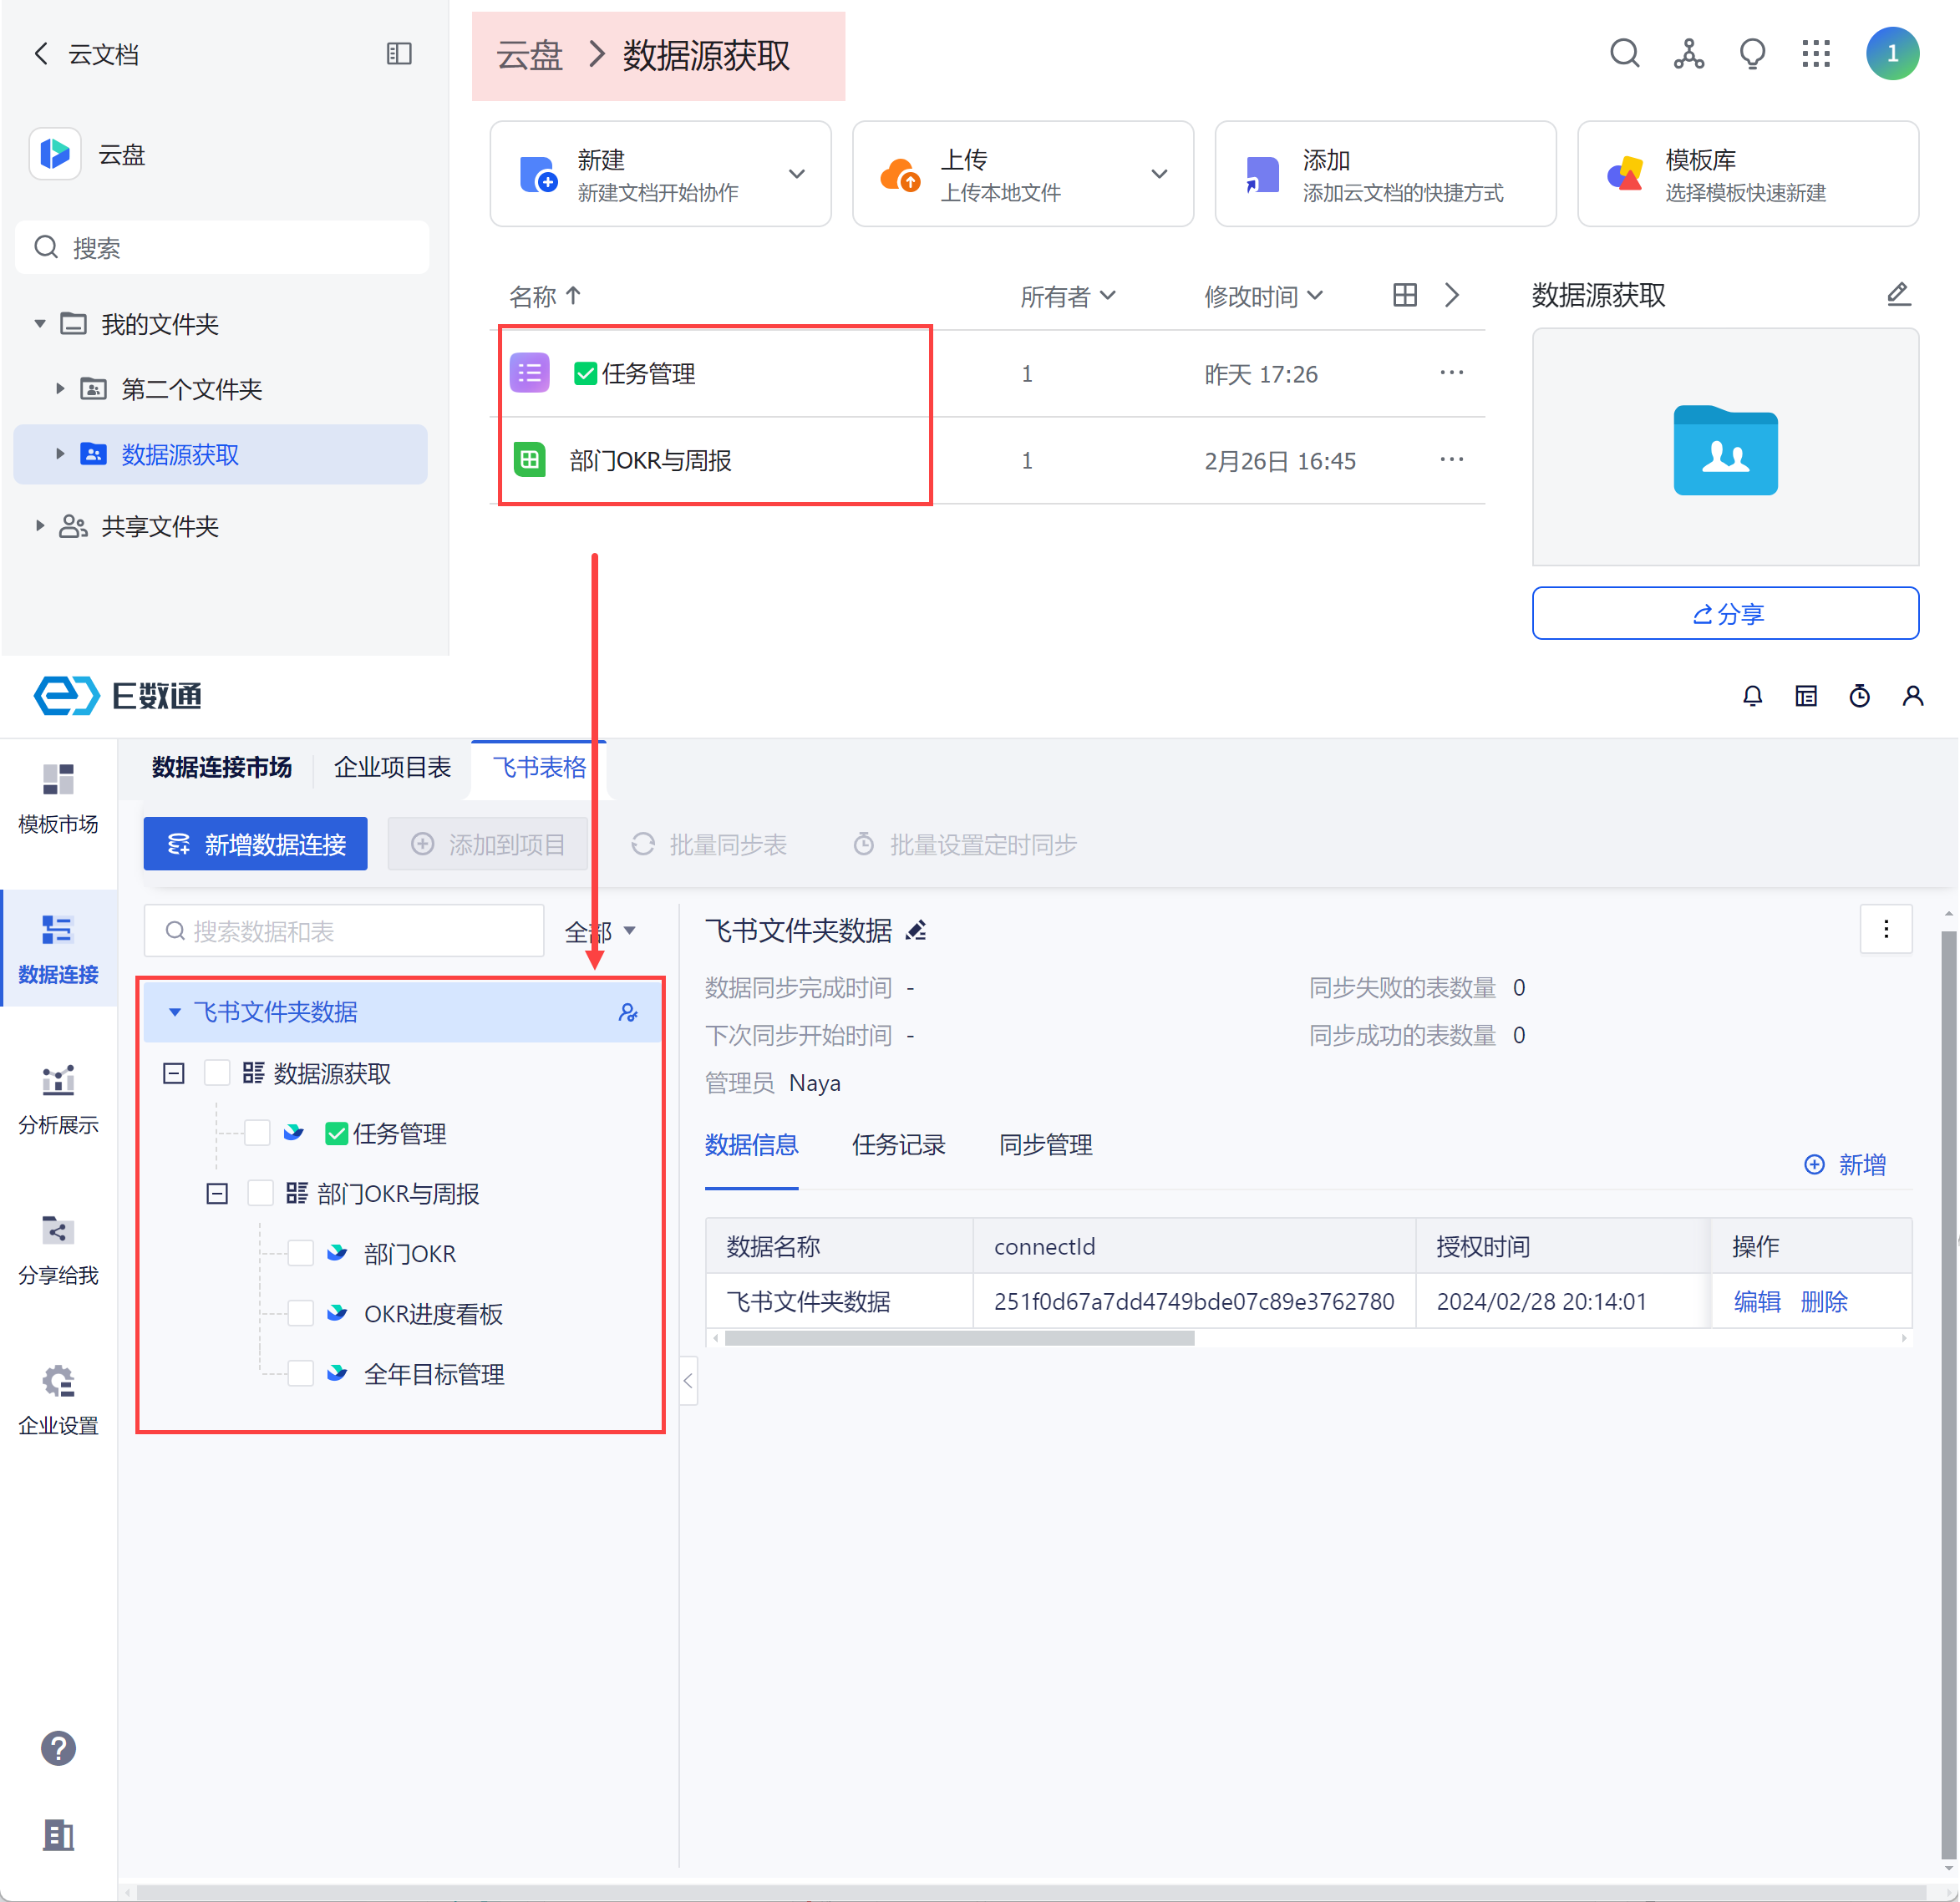Click the user permission icon on 飞书文件夹数据 row
1960x1902 pixels.
[628, 1012]
